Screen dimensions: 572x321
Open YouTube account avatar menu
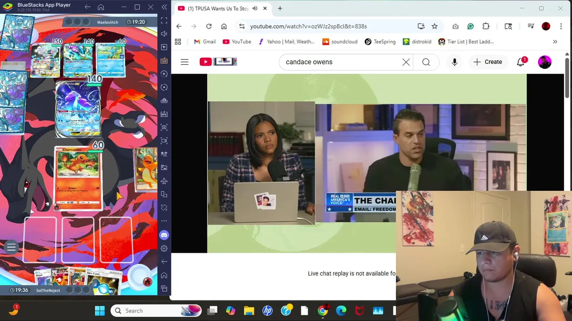[545, 62]
